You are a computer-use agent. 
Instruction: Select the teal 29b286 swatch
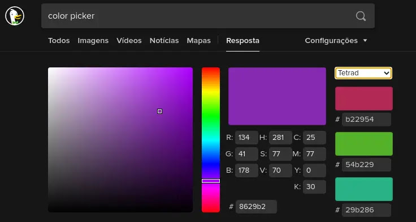[364, 189]
